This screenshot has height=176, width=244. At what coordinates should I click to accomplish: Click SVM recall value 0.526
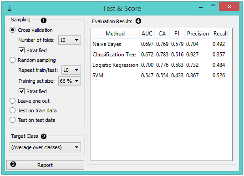point(219,75)
